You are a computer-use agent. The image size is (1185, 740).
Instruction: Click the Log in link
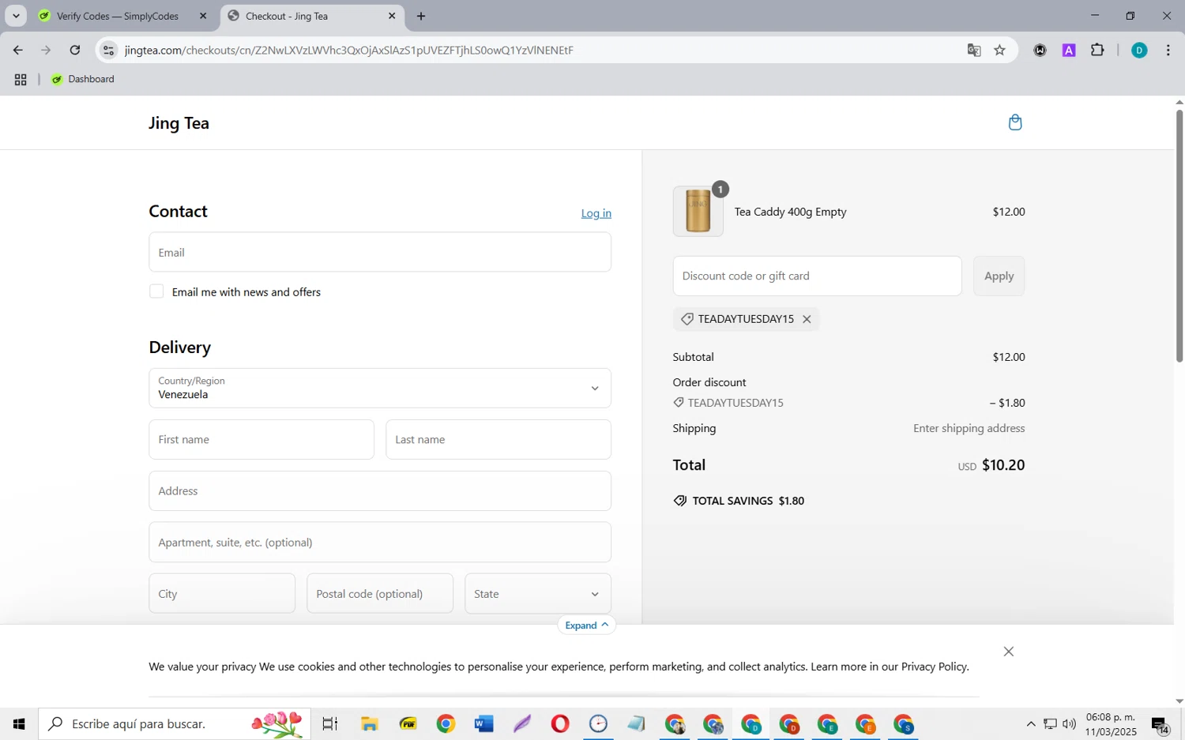click(x=596, y=213)
